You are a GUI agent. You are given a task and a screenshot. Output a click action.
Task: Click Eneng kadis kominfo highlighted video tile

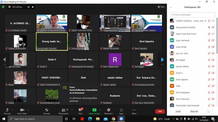click(52, 41)
